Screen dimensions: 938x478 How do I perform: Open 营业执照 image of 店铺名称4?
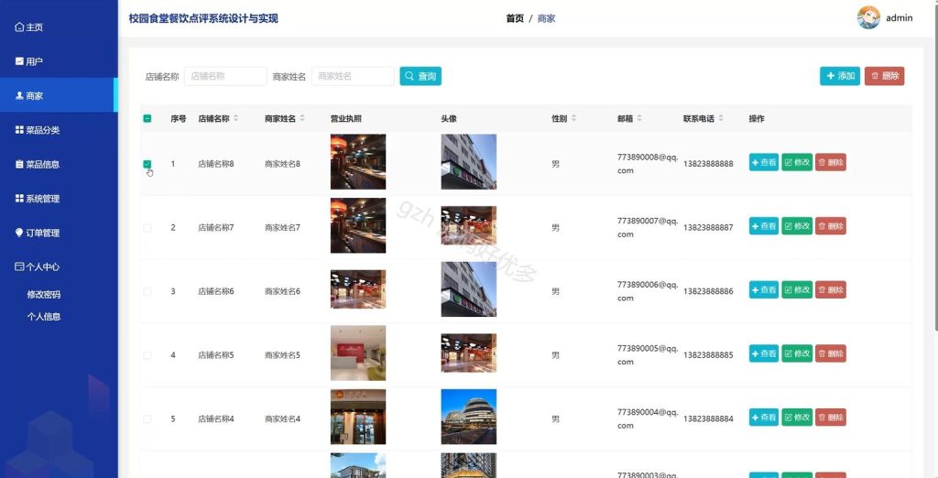[x=358, y=417]
